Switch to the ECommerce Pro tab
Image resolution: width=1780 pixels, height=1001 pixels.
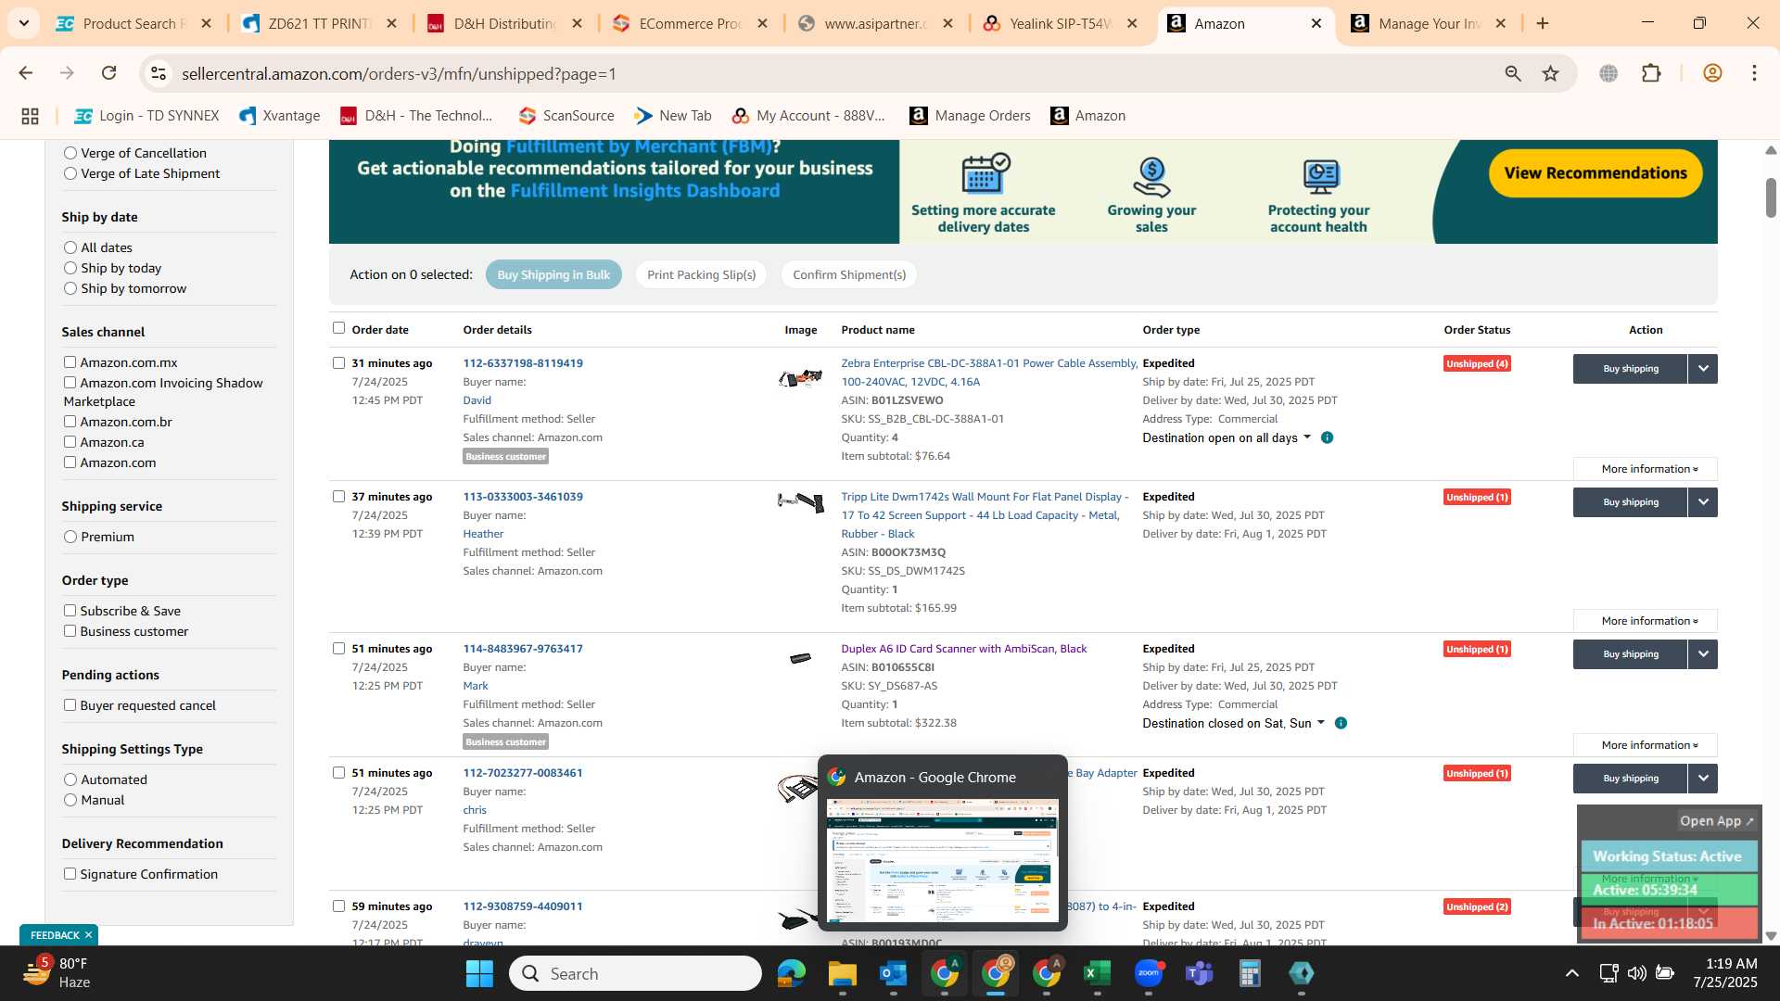(689, 24)
